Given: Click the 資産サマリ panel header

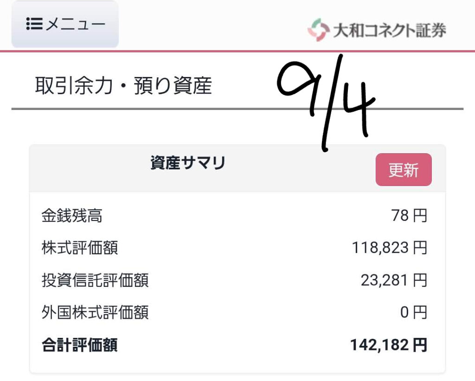Looking at the screenshot, I should [188, 163].
